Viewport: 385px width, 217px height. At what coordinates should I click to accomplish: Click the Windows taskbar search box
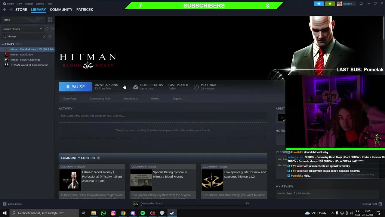pyautogui.click(x=45, y=213)
